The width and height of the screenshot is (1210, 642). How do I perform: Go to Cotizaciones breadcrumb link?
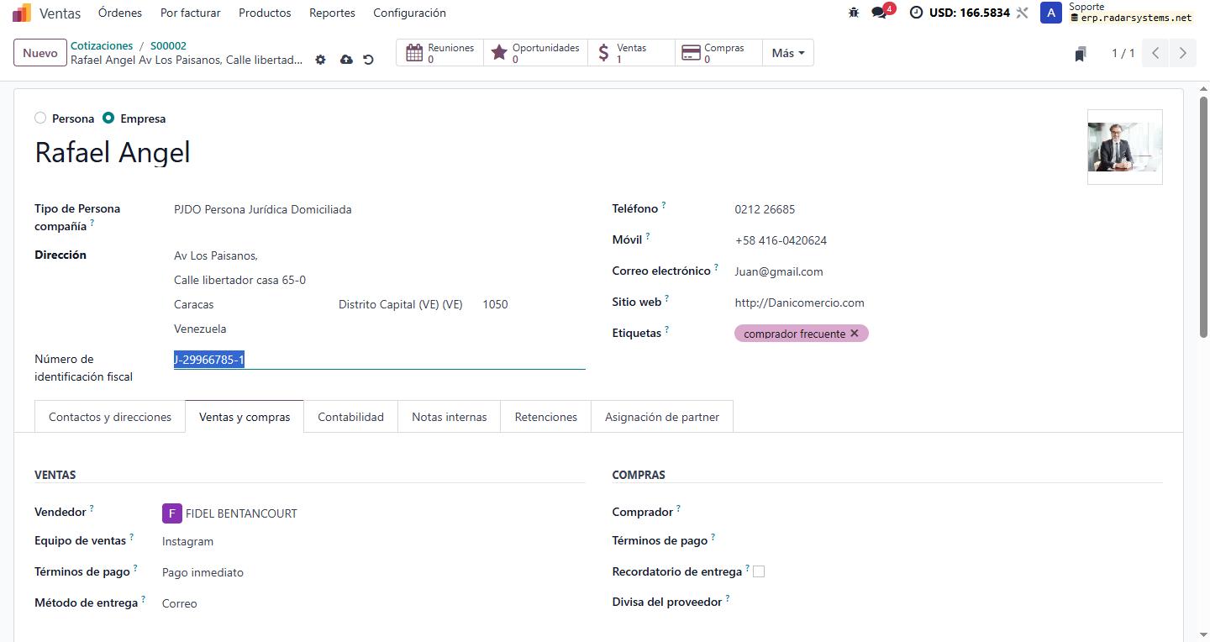tap(102, 45)
